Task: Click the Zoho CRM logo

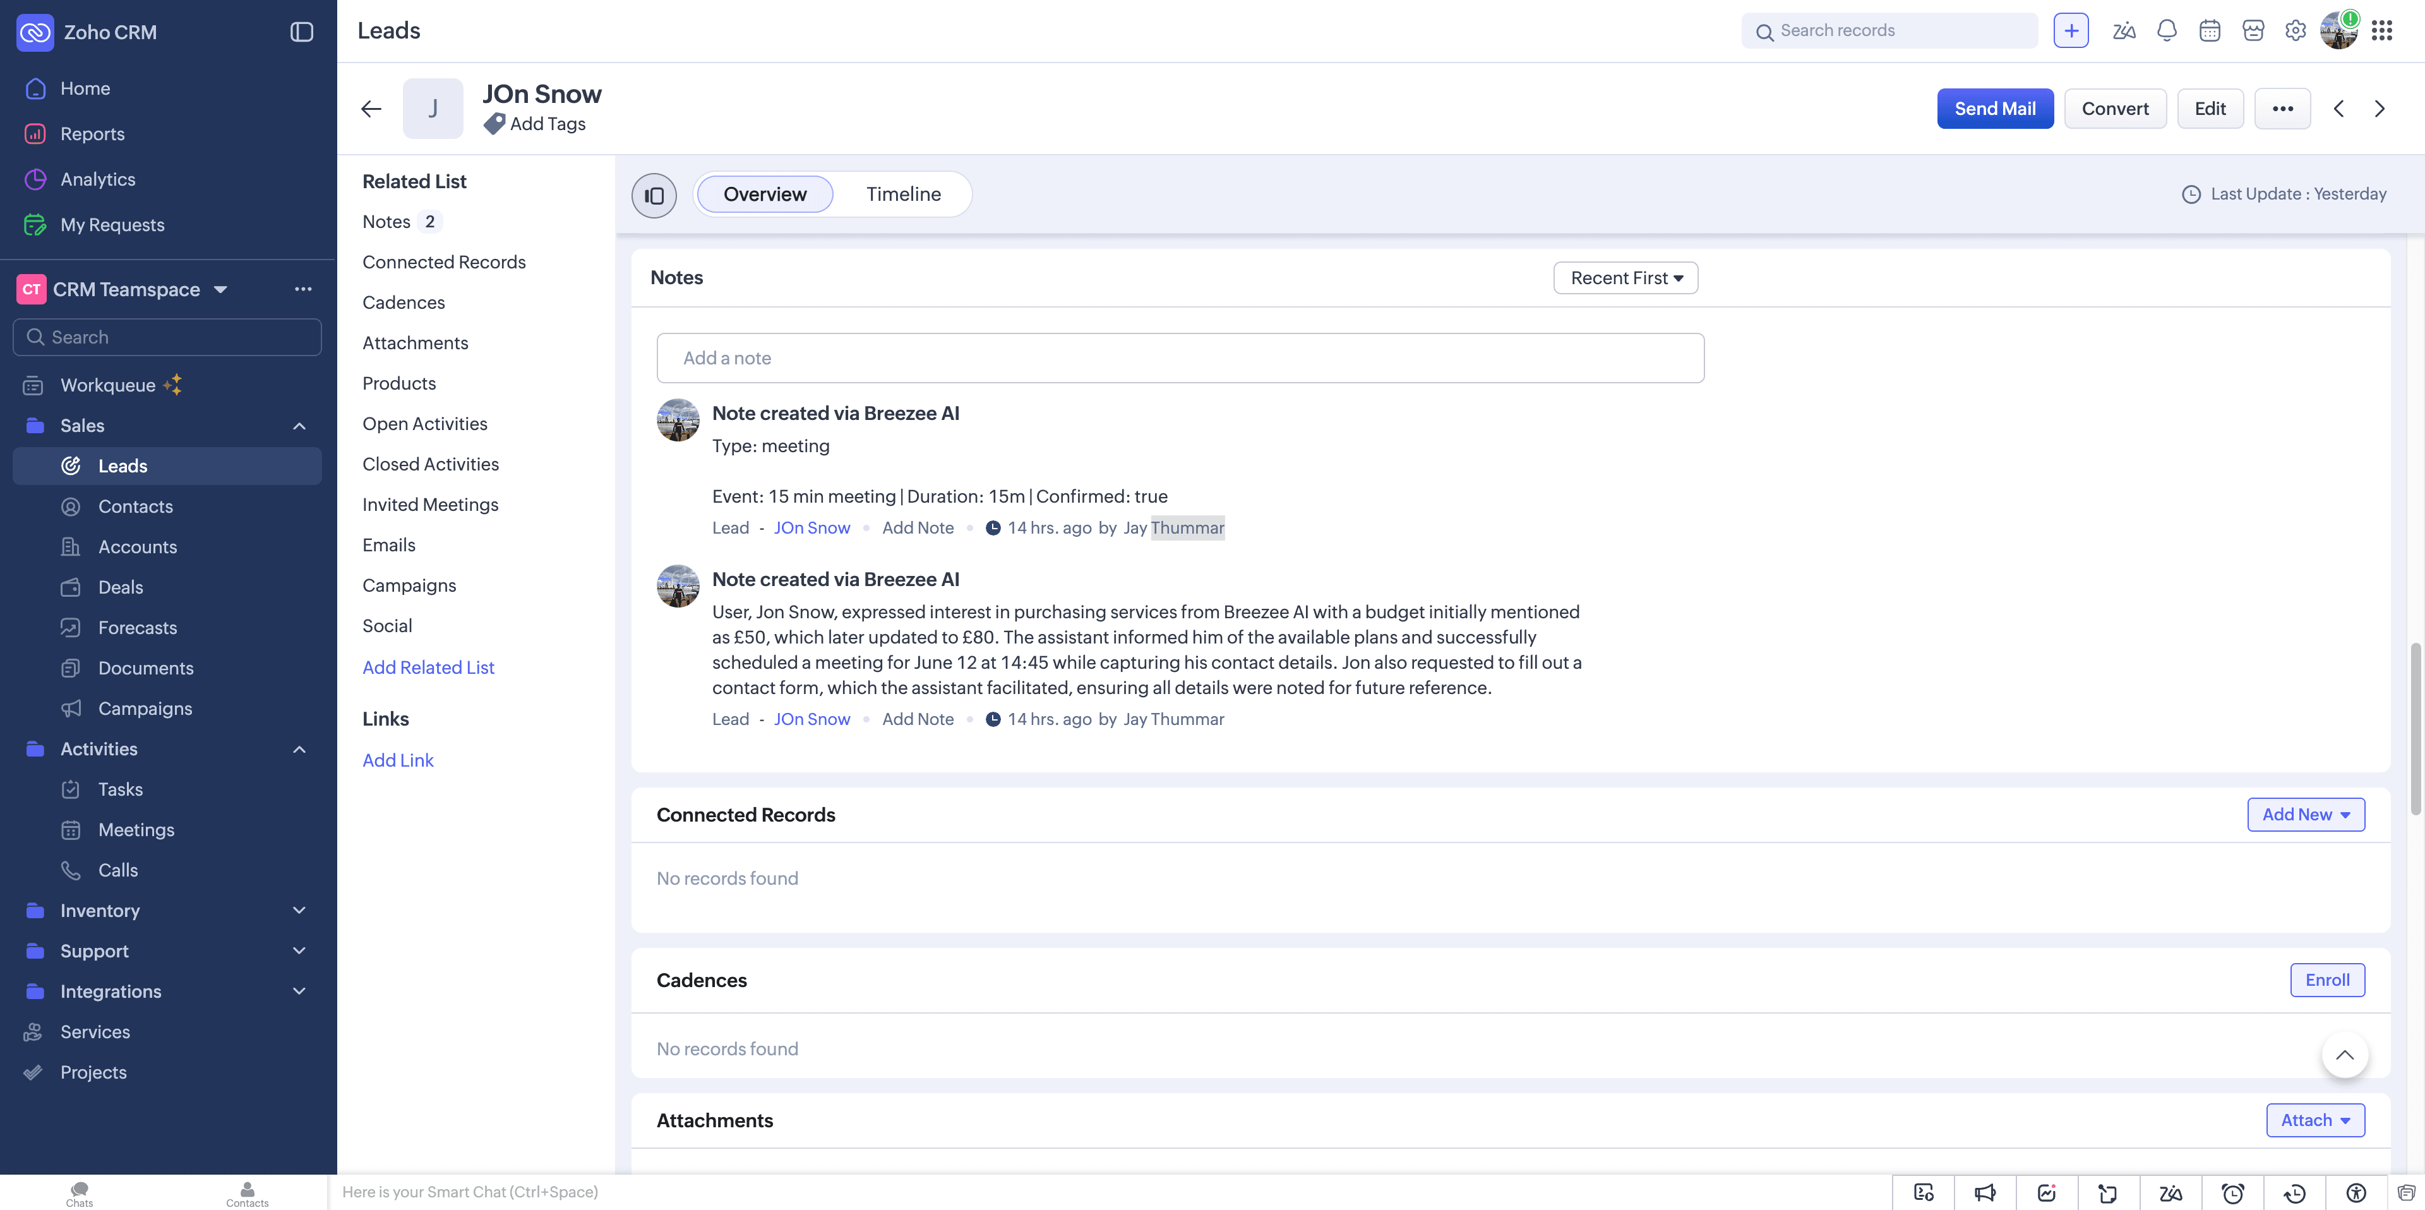Action: (x=35, y=32)
